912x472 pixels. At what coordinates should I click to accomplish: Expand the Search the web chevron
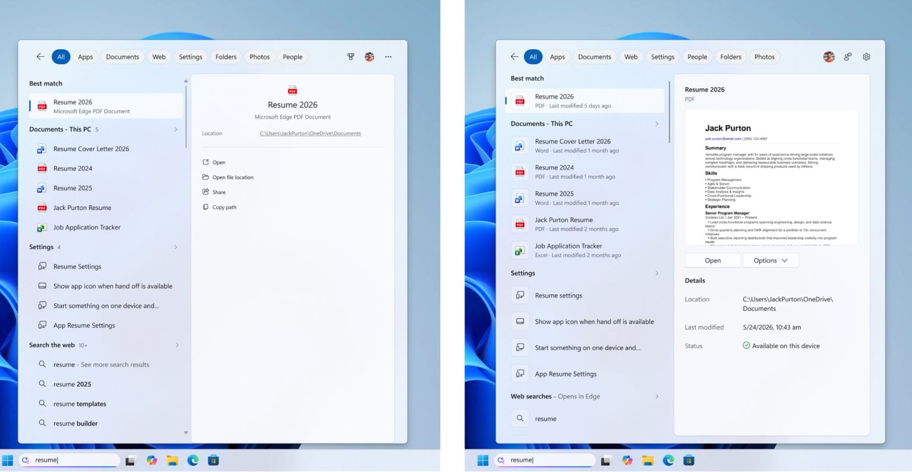point(176,345)
